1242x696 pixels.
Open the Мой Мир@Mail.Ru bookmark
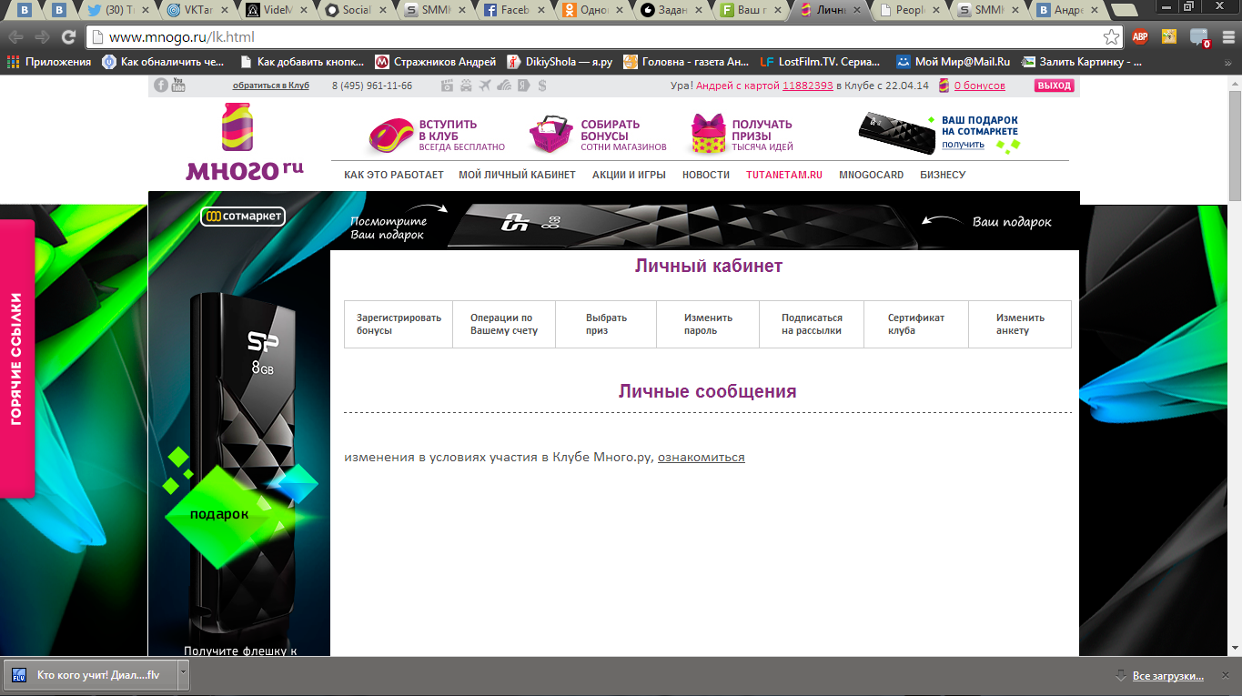954,62
